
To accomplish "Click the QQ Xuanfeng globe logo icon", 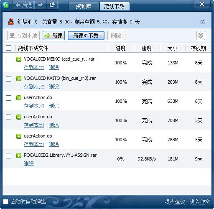I will pyautogui.click(x=6, y=5).
